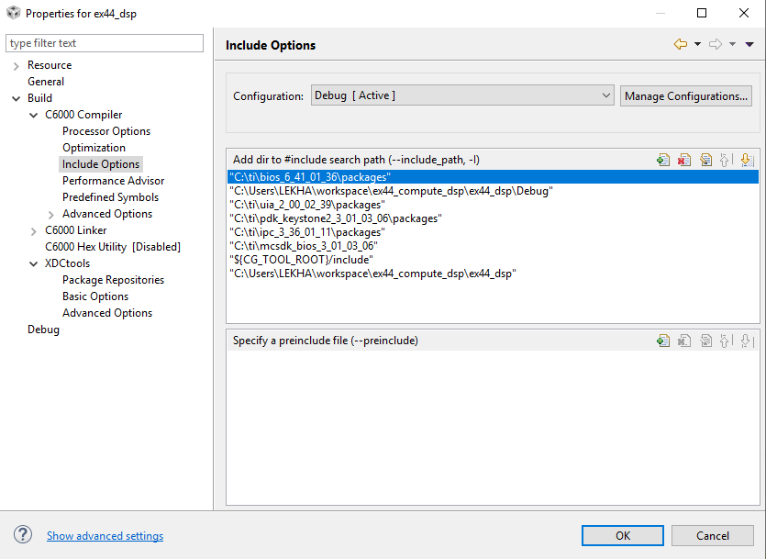Open the Configuration dropdown
The width and height of the screenshot is (766, 559).
(x=462, y=95)
